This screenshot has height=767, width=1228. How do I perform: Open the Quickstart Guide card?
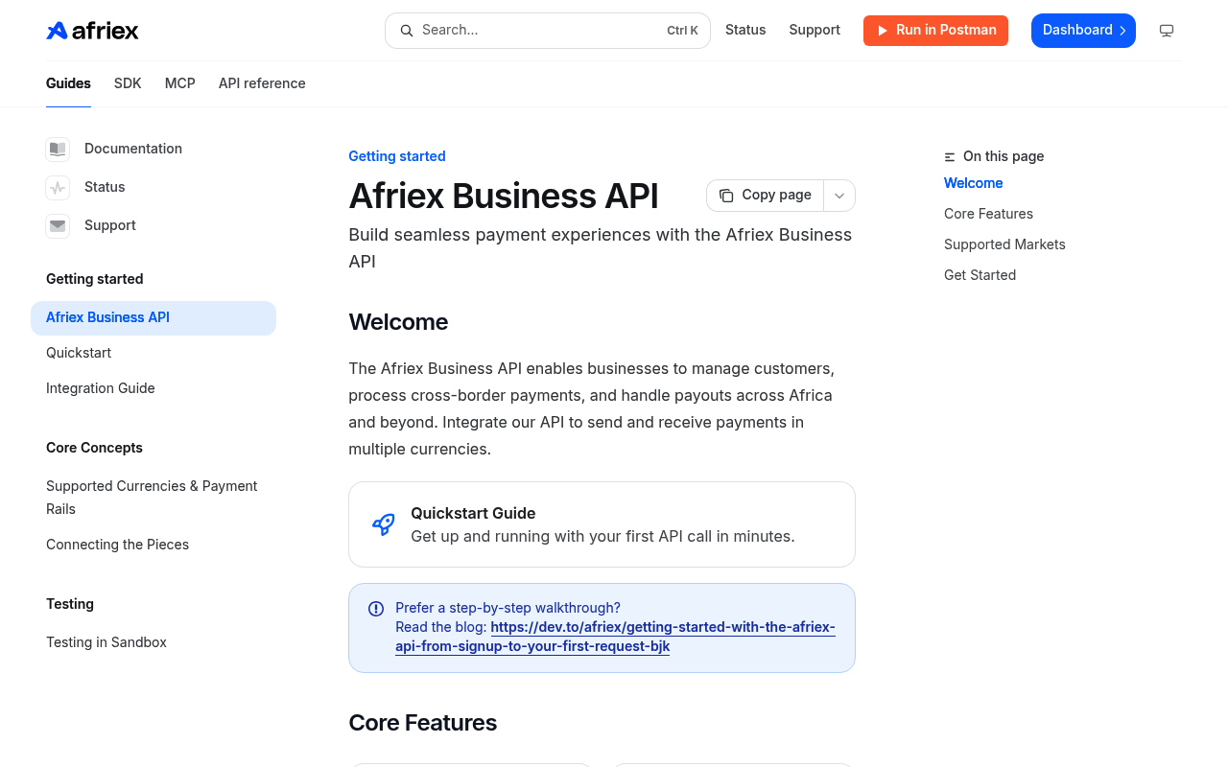[x=602, y=524]
